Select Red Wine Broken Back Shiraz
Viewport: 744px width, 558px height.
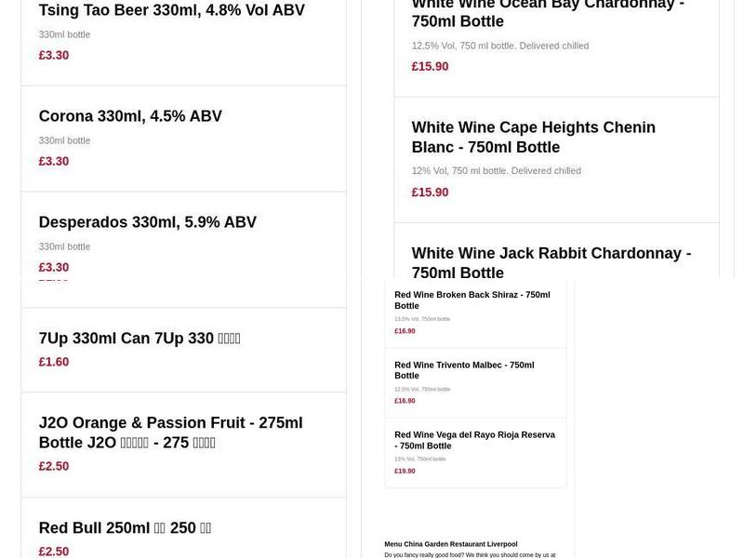pyautogui.click(x=472, y=300)
